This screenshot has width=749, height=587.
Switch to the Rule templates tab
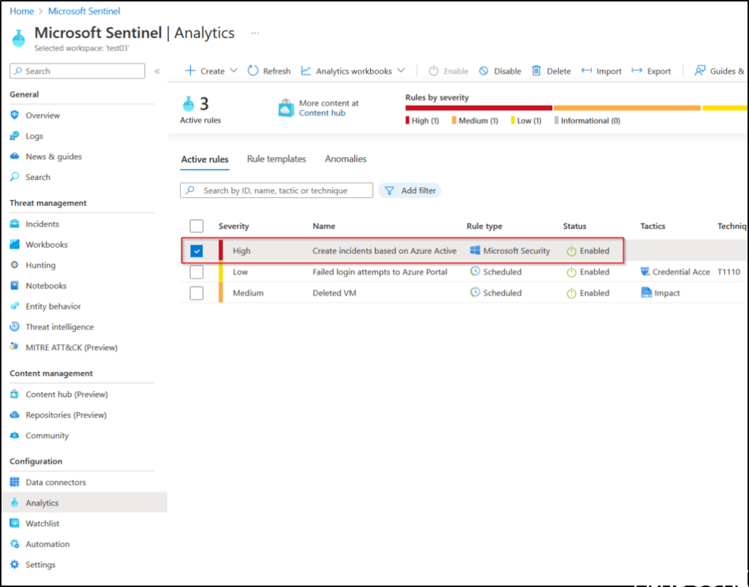click(276, 159)
